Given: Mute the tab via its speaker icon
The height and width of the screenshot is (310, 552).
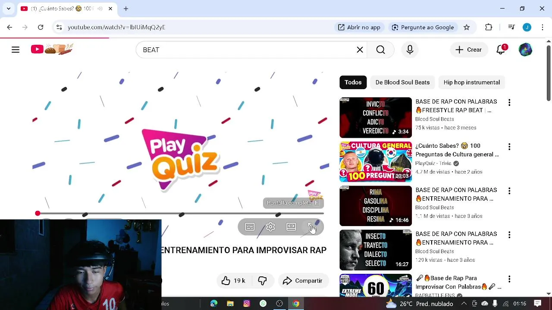Looking at the screenshot, I should pos(100,9).
